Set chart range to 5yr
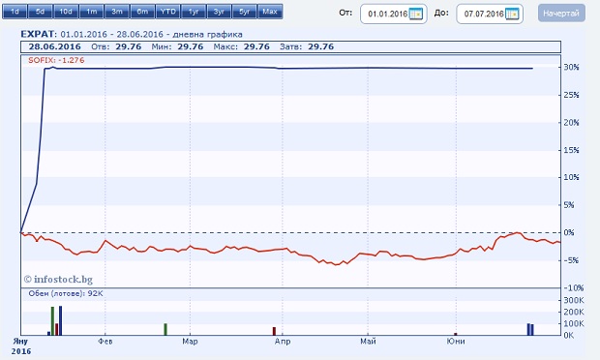Image resolution: width=600 pixels, height=360 pixels. (x=245, y=12)
